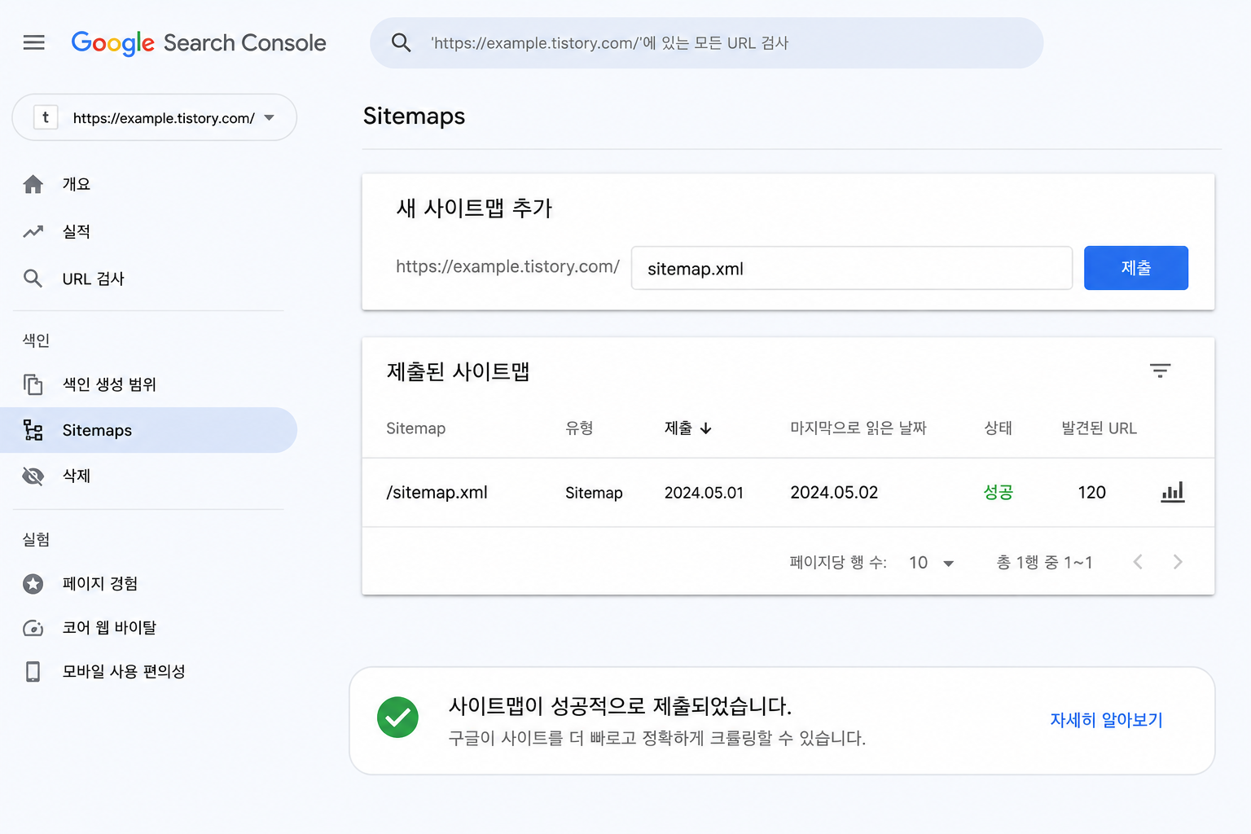
Task: Open the rows per page dropdown
Action: 931,563
